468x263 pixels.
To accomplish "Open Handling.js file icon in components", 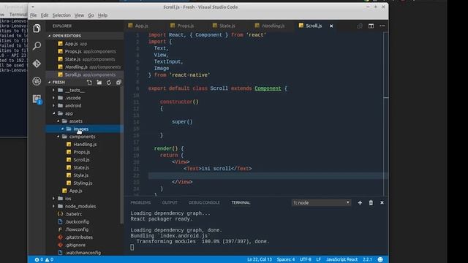I will pos(69,145).
